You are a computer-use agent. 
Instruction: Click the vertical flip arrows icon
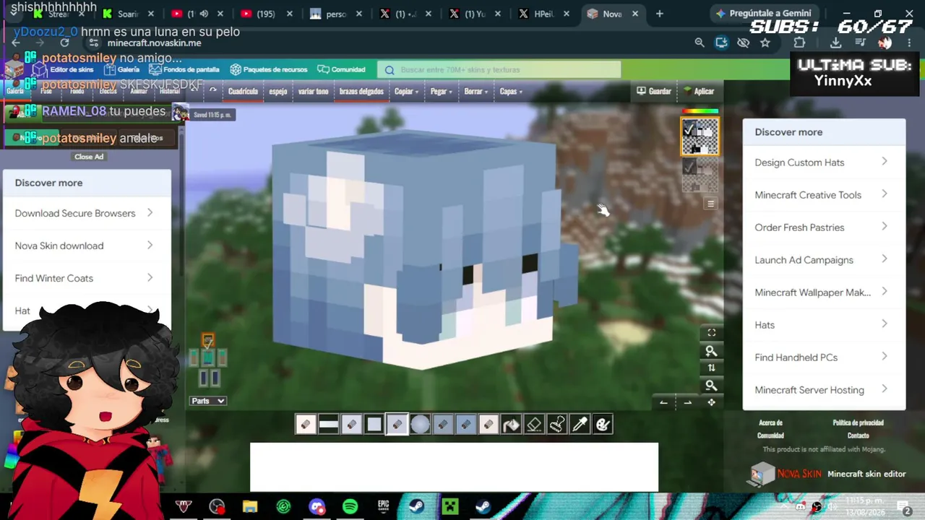(x=711, y=368)
